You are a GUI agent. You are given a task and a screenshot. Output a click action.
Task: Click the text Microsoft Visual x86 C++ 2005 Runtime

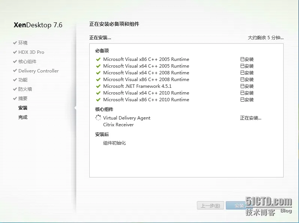tap(146, 59)
